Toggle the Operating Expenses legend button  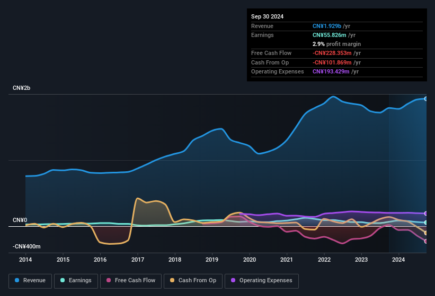tap(262, 281)
